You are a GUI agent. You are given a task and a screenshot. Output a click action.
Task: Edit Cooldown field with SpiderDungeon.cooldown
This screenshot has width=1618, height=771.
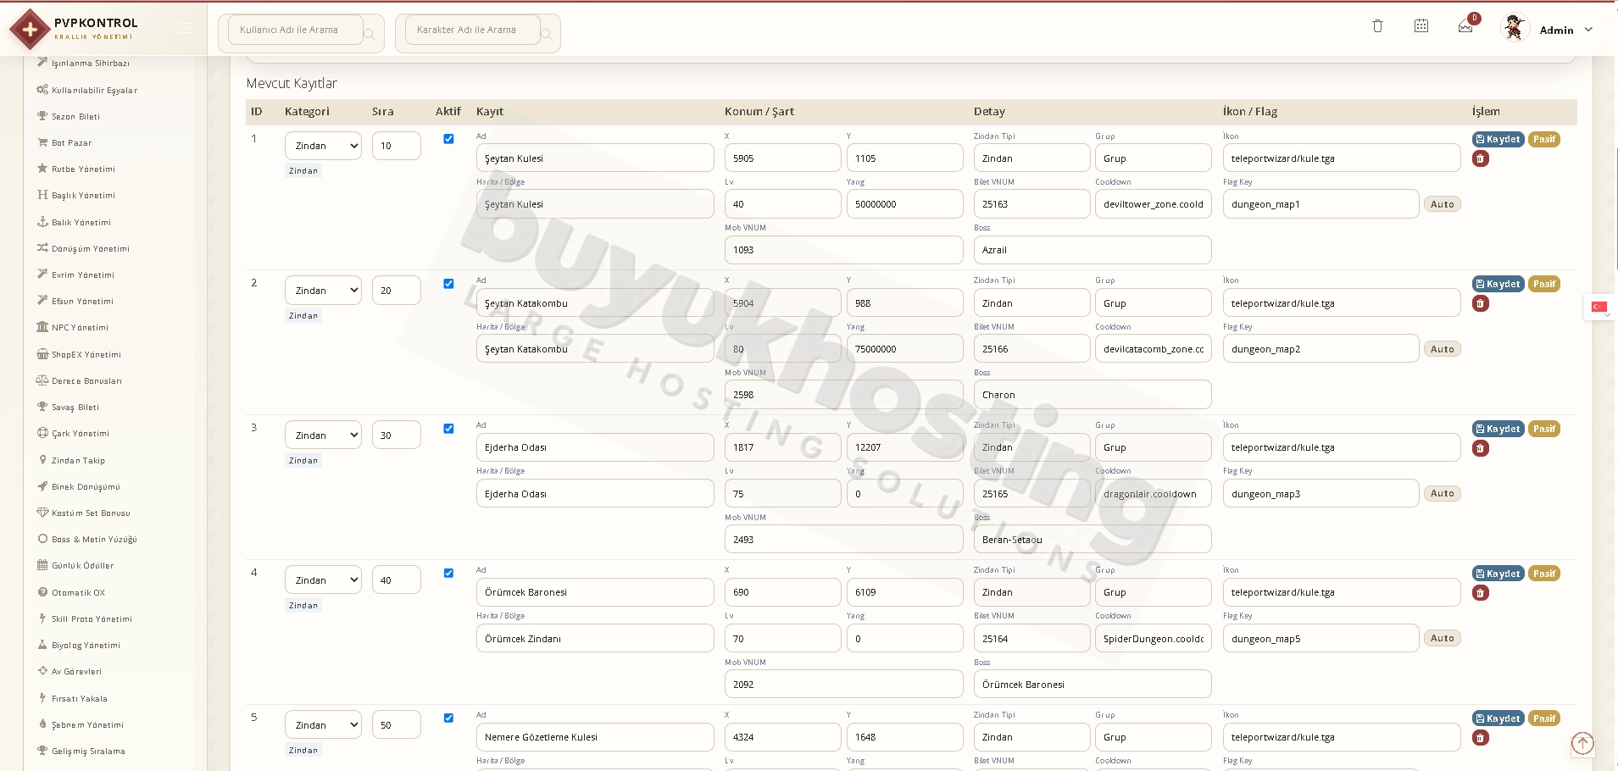coord(1153,639)
